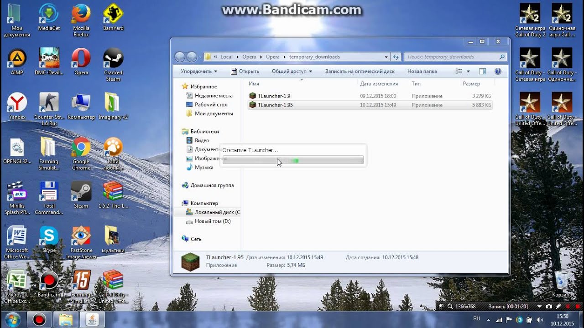The height and width of the screenshot is (328, 584).
Task: Open the view options dropdown arrow
Action: click(x=468, y=72)
